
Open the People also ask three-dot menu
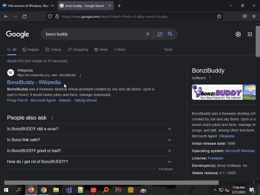[x=52, y=118]
